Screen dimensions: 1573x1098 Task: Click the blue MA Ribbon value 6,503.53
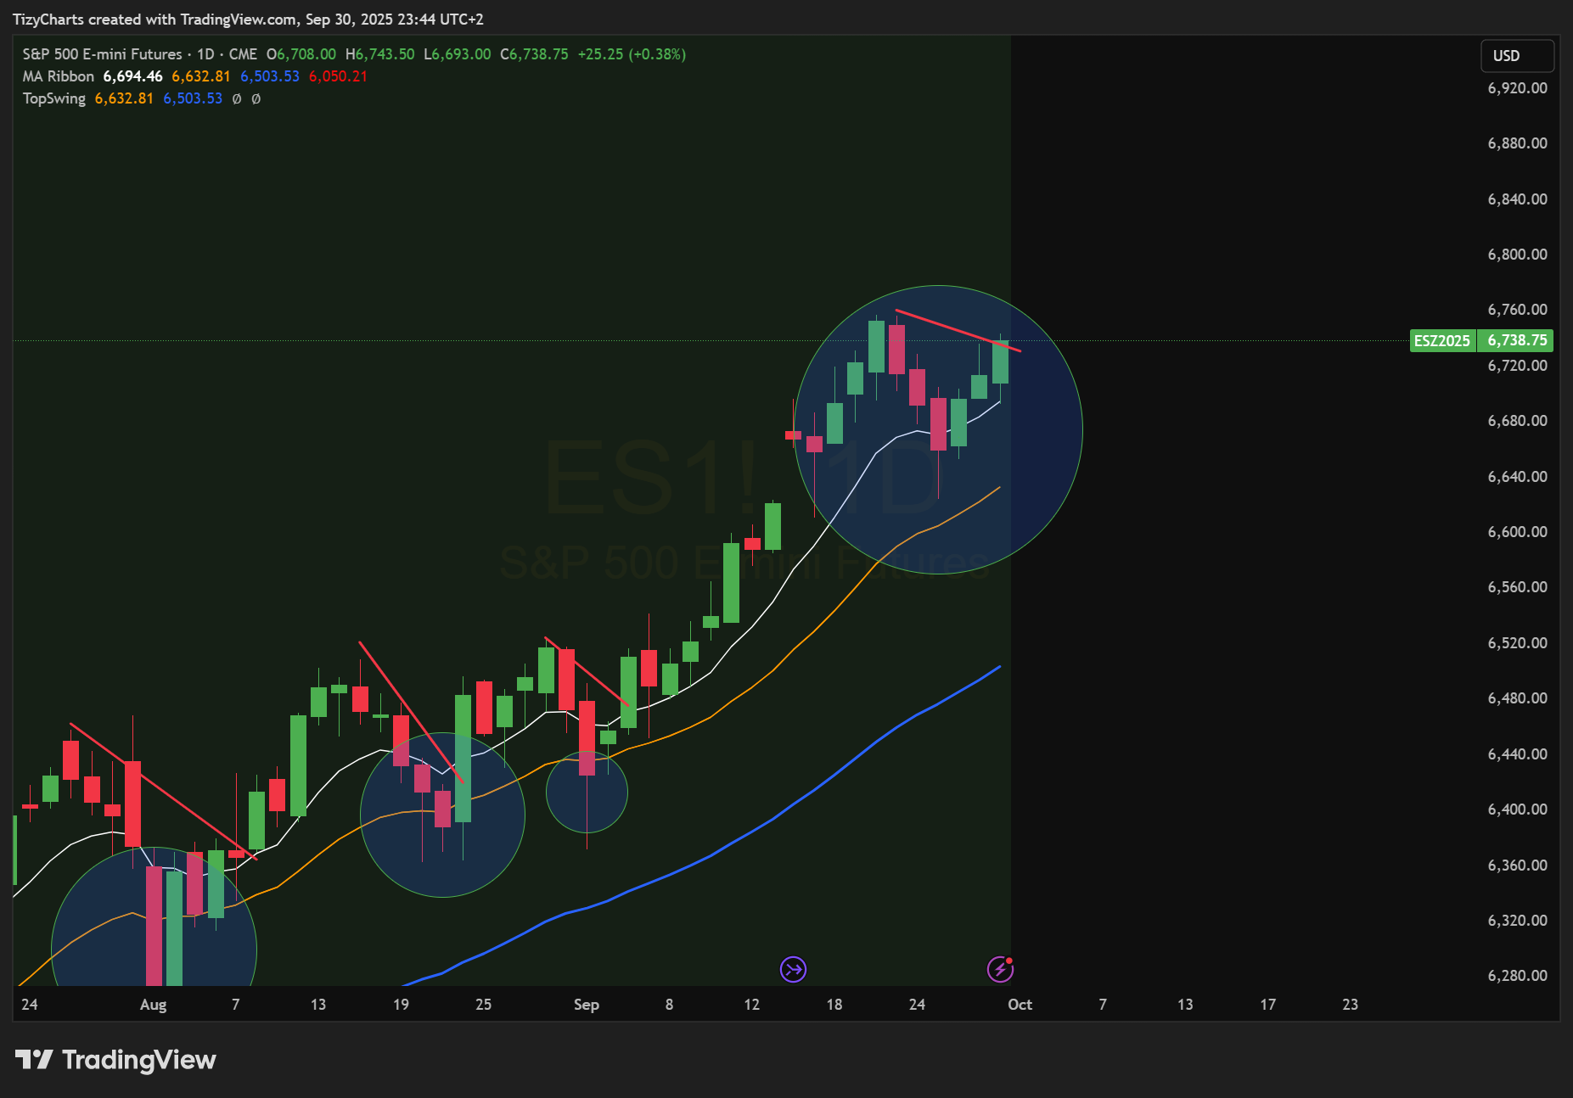pos(270,76)
